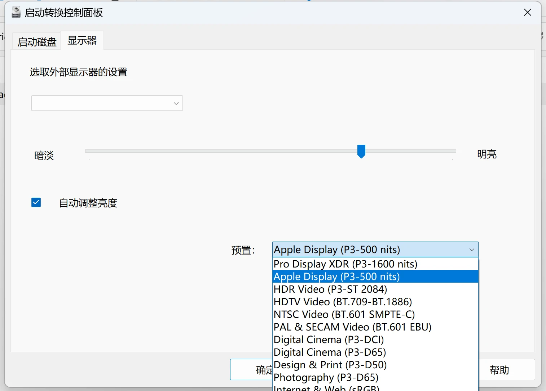Uncheck the 自动调整亮度 checkbox
The width and height of the screenshot is (546, 391).
click(36, 202)
